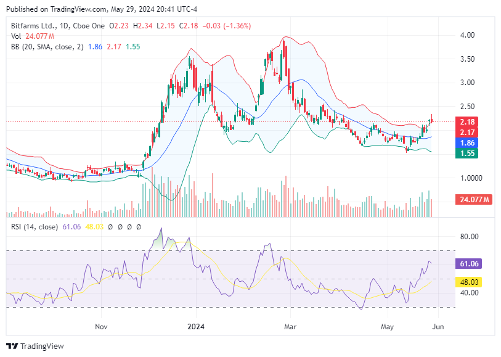Click the yellow RSI MA value 48.03 in legend

[x=94, y=227]
